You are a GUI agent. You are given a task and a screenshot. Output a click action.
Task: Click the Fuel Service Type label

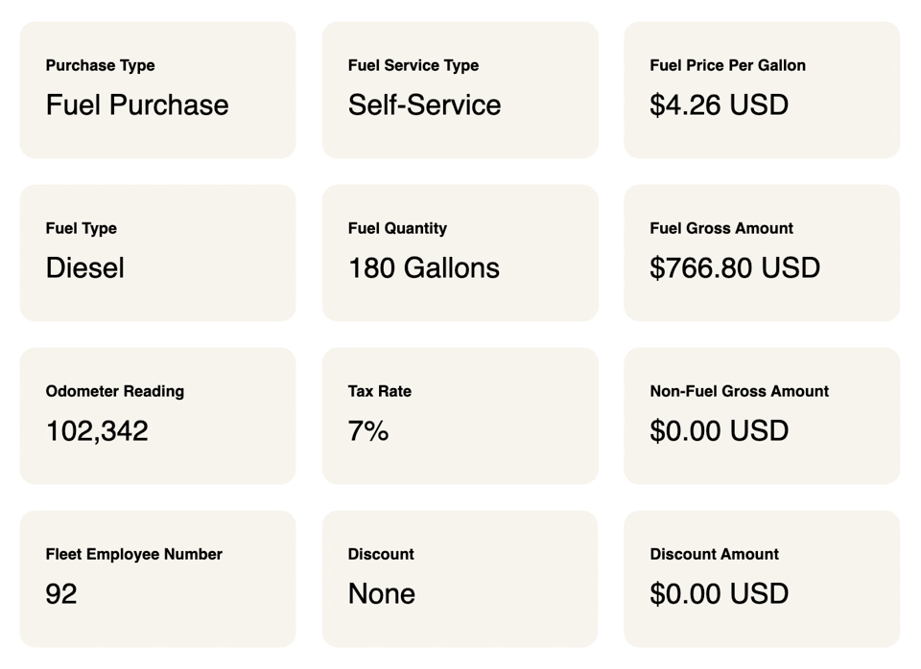[x=413, y=65]
